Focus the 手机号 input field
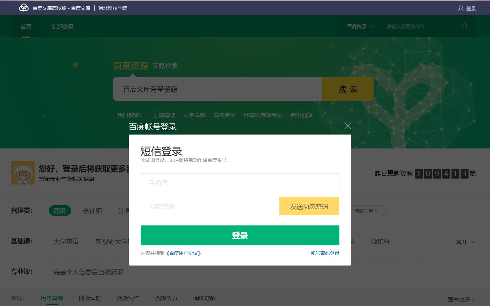This screenshot has width=490, height=306. pos(240,182)
